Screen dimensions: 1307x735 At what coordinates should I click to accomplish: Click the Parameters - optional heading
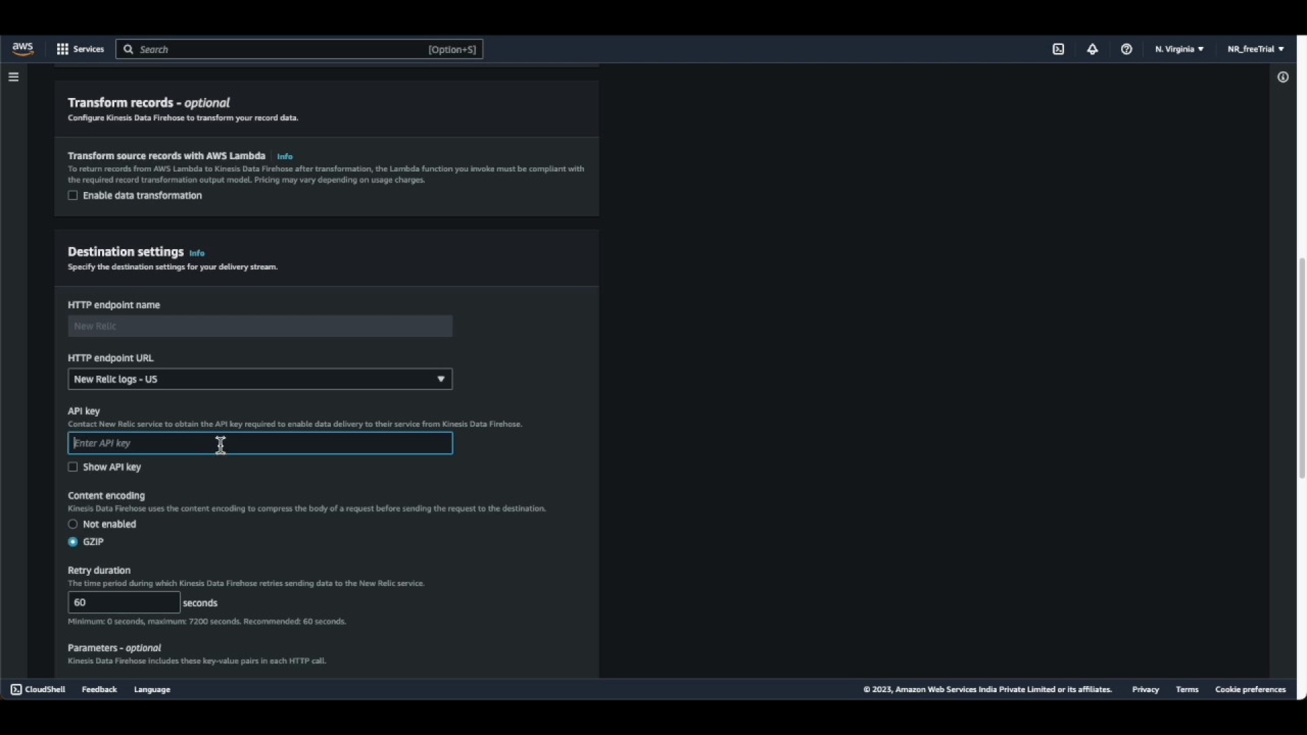pos(114,648)
